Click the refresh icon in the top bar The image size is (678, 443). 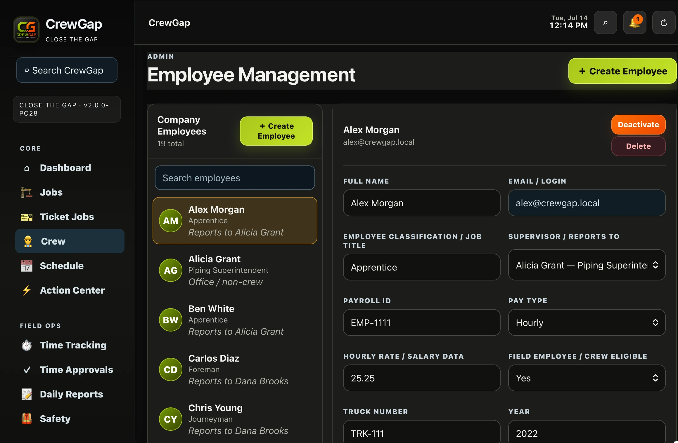pos(664,23)
